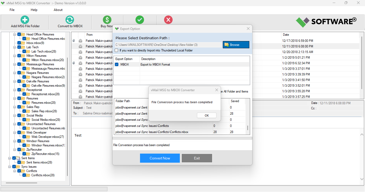Enable Thunderbird Local Folder import checkbox
Screen dimensions: 365x192
point(116,50)
